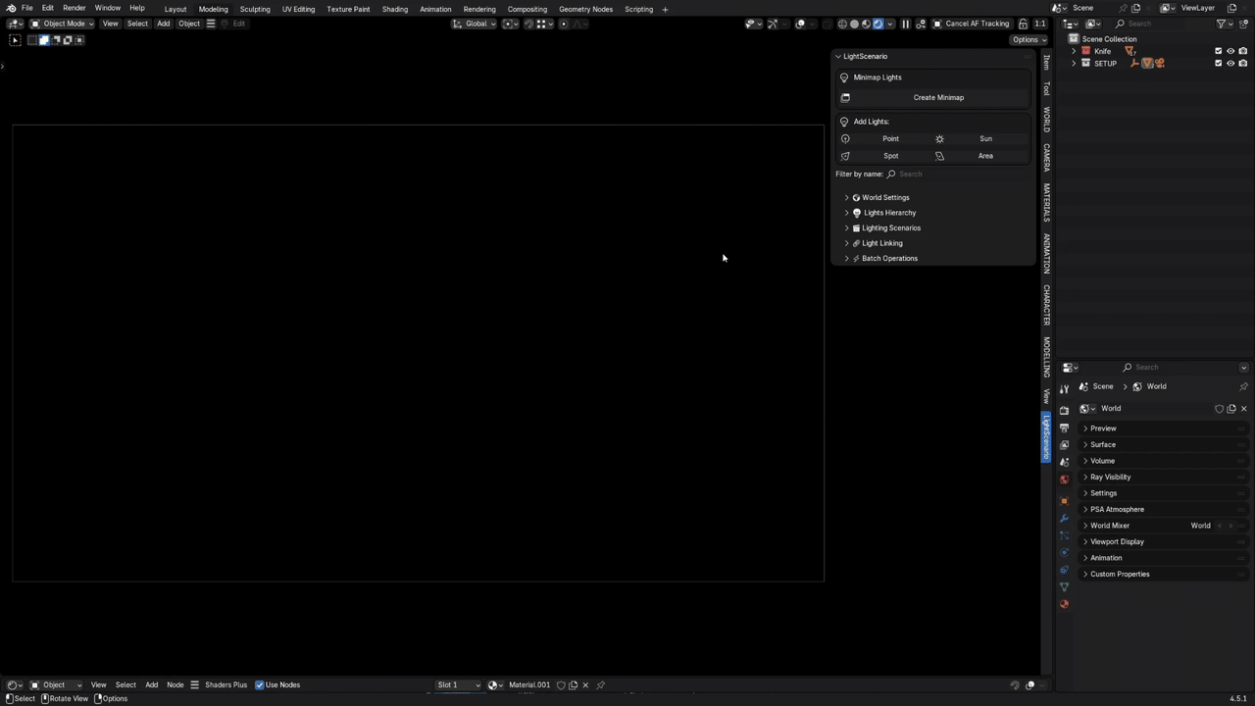Open the Tool tab in properties editor
Viewport: 1255px width, 706px height.
[x=1064, y=388]
